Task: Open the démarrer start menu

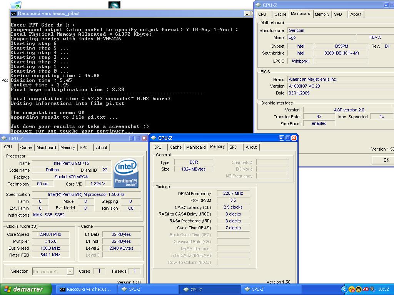Action: click(x=26, y=289)
